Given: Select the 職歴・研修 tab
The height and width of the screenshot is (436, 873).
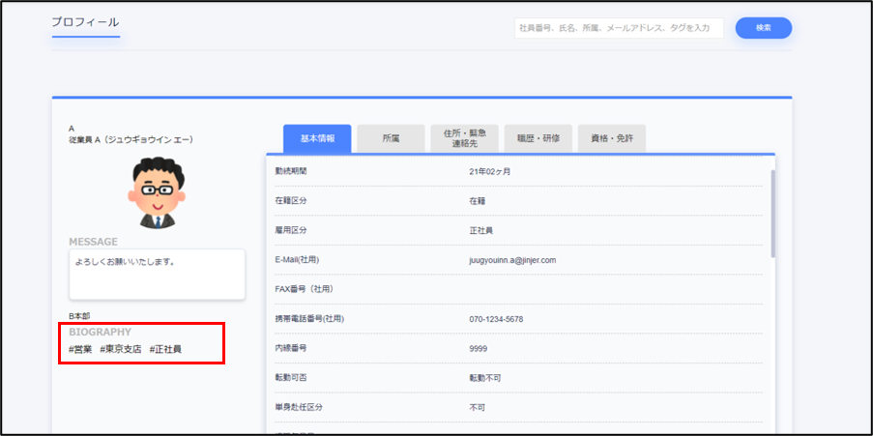Looking at the screenshot, I should (538, 138).
